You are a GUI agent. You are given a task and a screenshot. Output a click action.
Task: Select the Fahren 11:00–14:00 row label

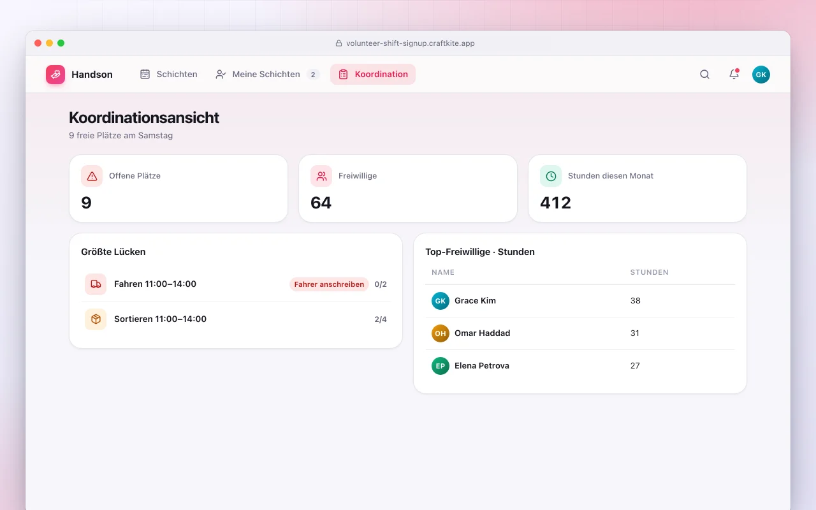click(155, 284)
